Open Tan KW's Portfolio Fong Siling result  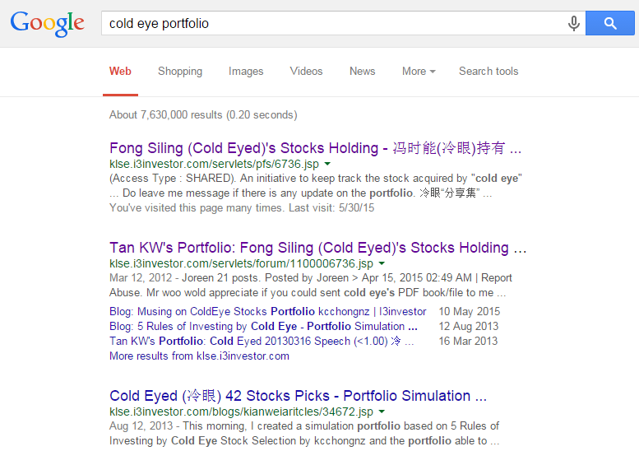[318, 248]
